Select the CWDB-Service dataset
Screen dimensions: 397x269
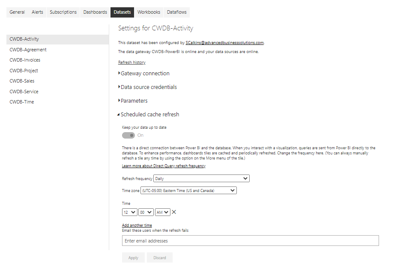pos(57,92)
